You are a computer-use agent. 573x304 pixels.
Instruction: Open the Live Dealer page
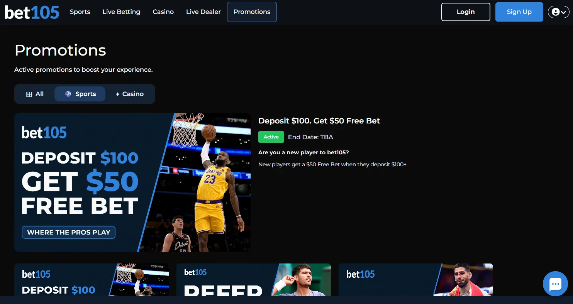(203, 12)
